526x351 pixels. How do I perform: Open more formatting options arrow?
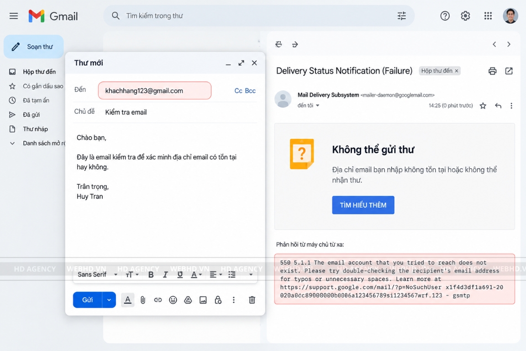click(x=251, y=275)
